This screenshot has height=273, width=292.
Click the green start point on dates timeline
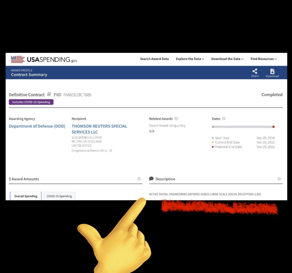click(213, 127)
